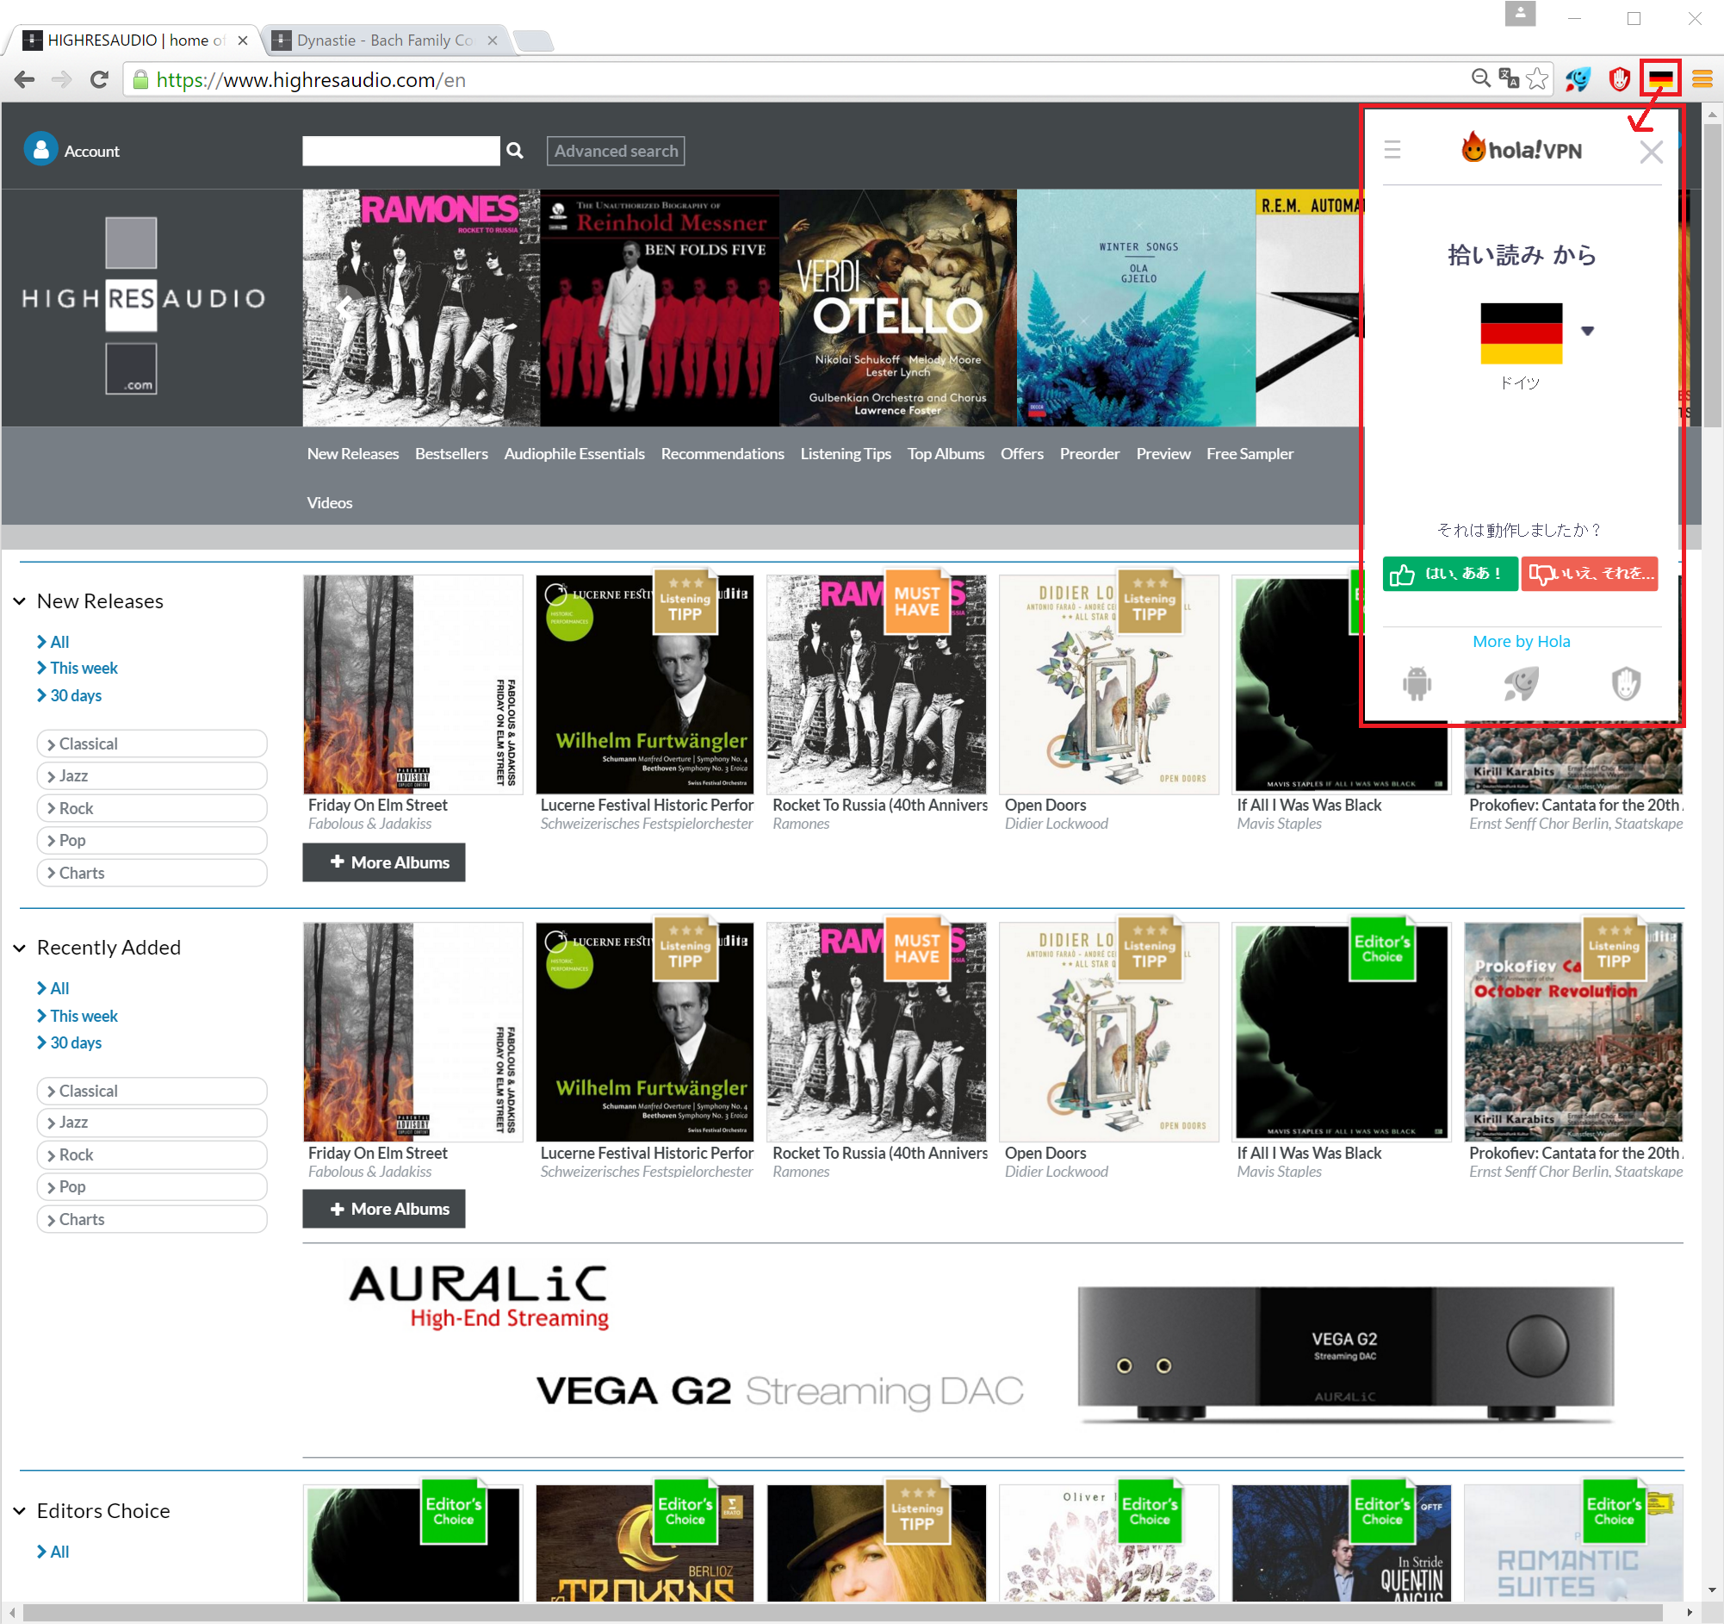The width and height of the screenshot is (1724, 1624).
Task: Click the shield icon under More by Hola
Action: click(1626, 682)
